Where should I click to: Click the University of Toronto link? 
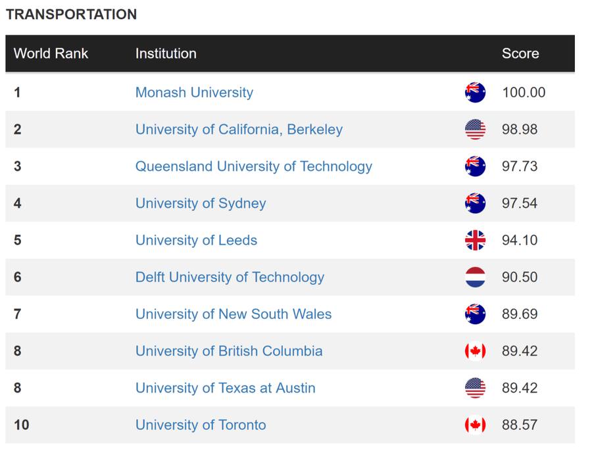201,425
